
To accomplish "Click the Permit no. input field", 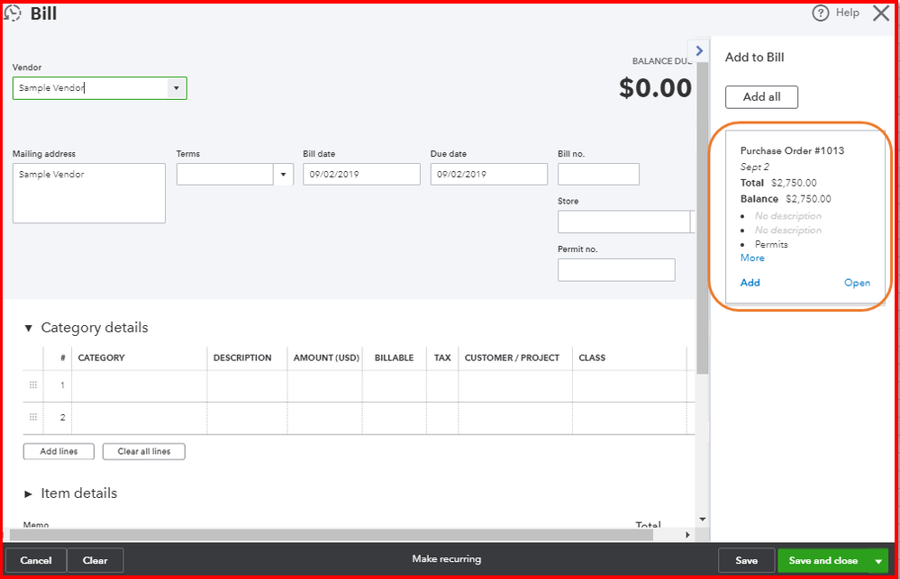I will click(616, 270).
